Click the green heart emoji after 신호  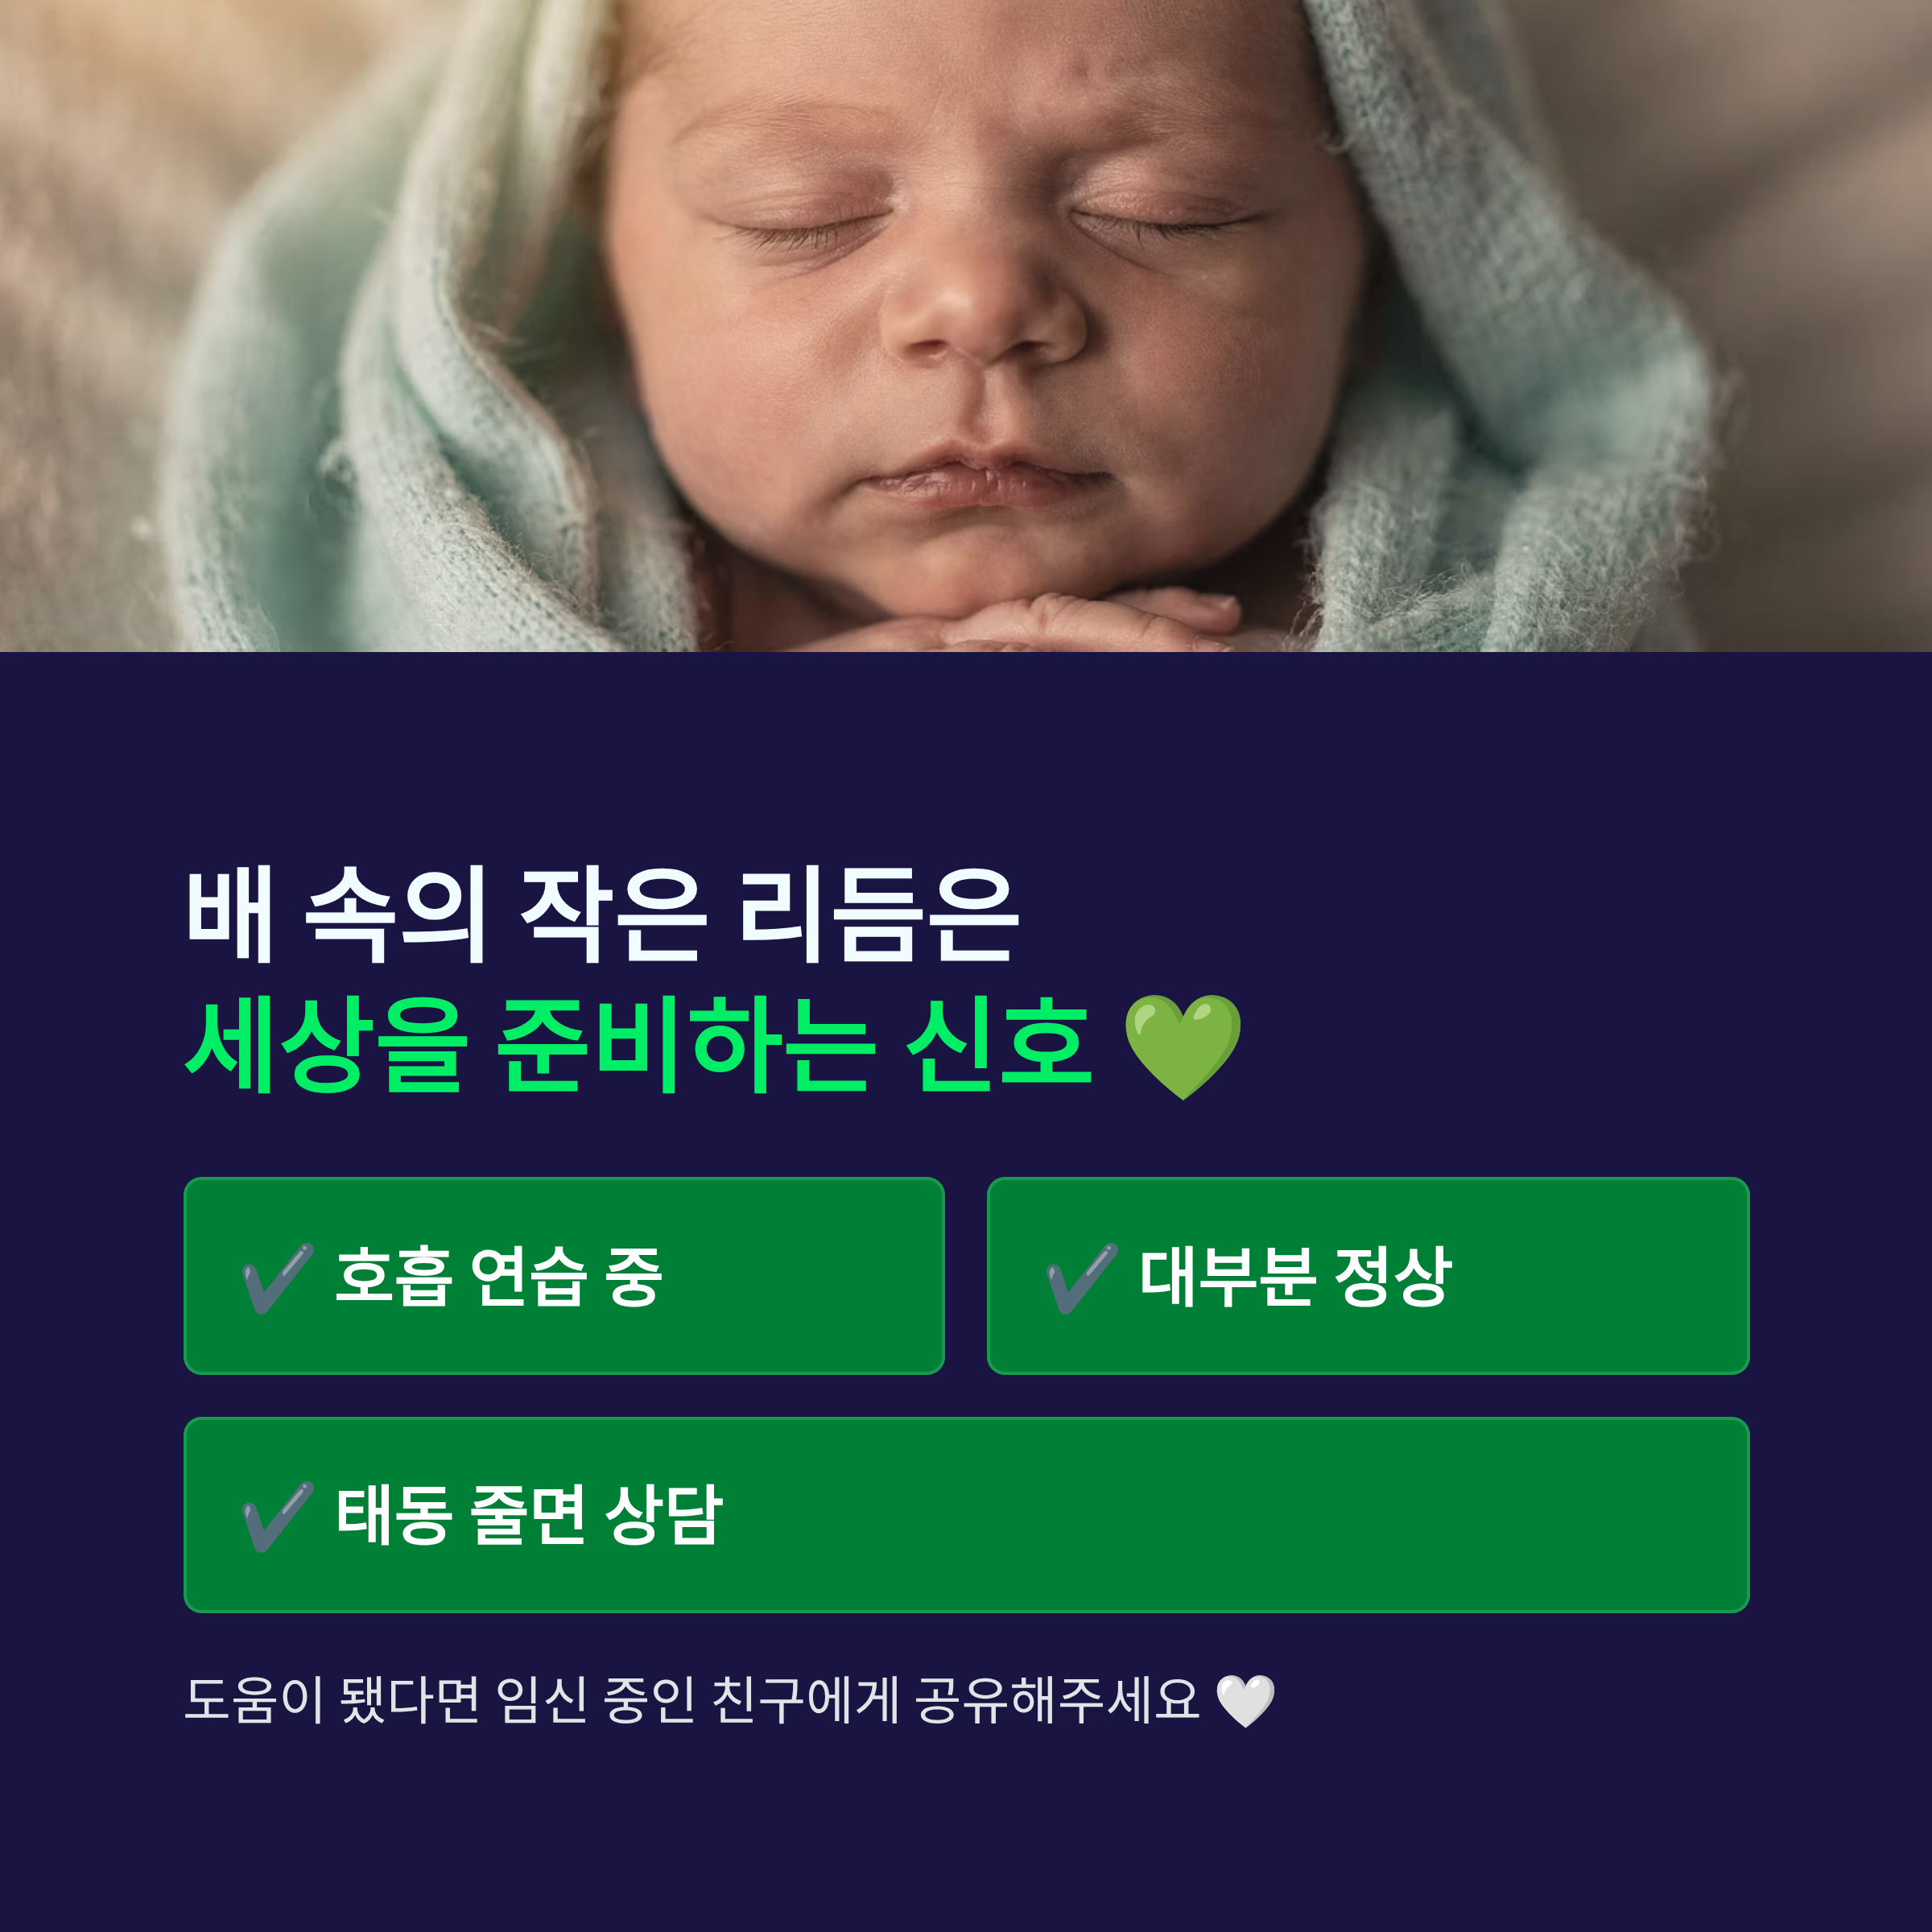(x=1183, y=1047)
